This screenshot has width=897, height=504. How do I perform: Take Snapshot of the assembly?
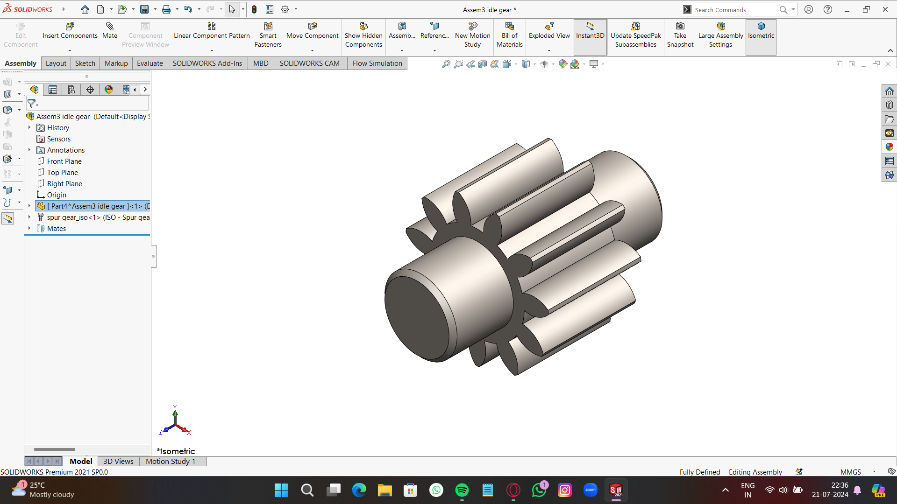click(680, 35)
